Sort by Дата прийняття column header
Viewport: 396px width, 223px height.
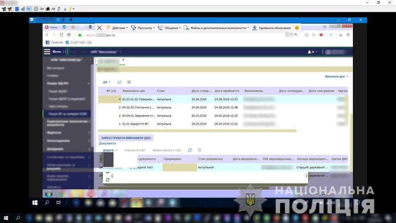(x=227, y=91)
